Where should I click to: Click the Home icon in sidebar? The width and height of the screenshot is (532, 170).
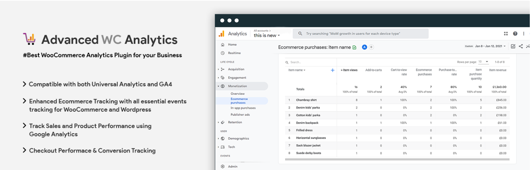pyautogui.click(x=222, y=45)
